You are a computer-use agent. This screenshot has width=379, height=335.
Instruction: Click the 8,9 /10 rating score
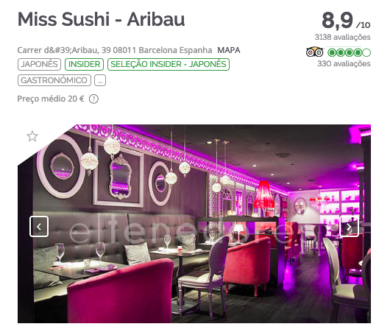[x=346, y=21]
